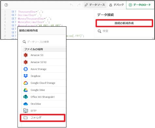Choose the Google Cloud Storage label
Viewport: 155px width, 128px height.
click(43, 83)
